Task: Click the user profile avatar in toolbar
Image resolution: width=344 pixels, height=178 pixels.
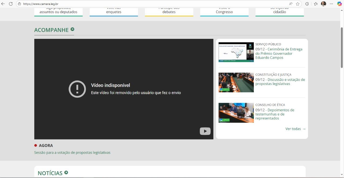Action: [323, 4]
